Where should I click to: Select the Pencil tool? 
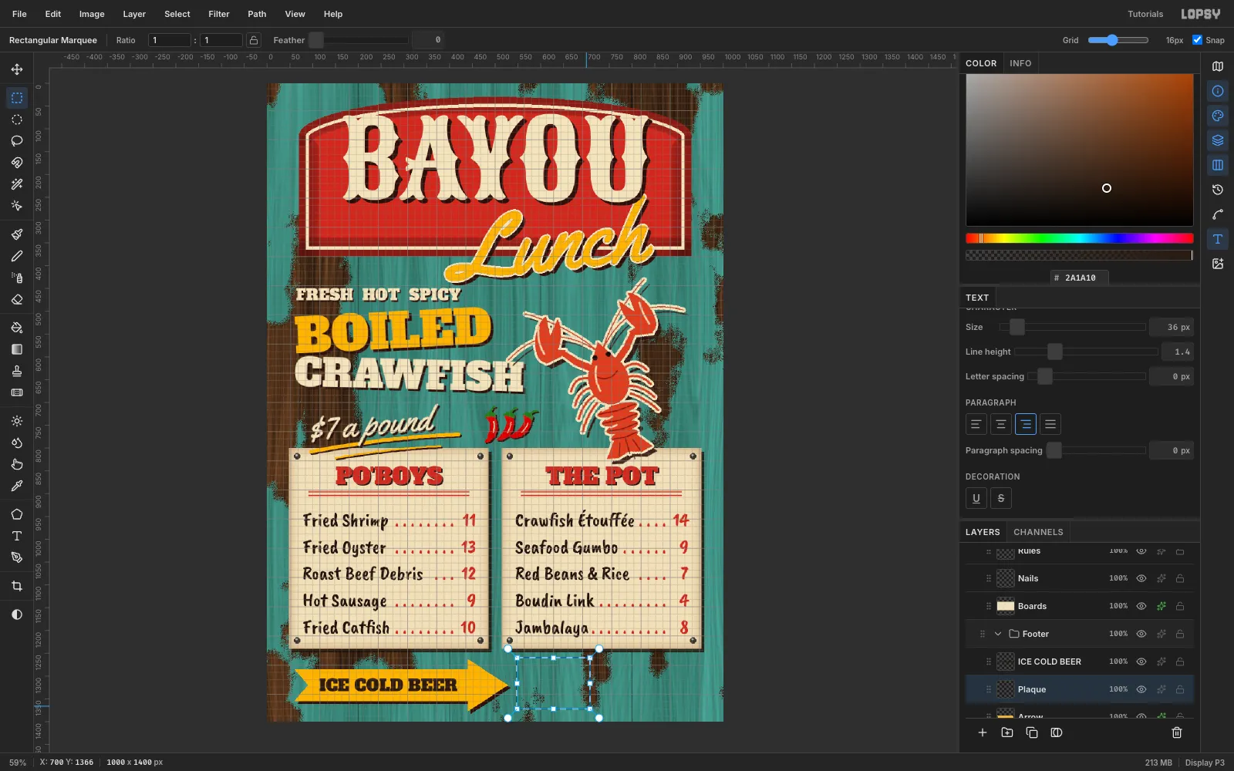pyautogui.click(x=17, y=256)
